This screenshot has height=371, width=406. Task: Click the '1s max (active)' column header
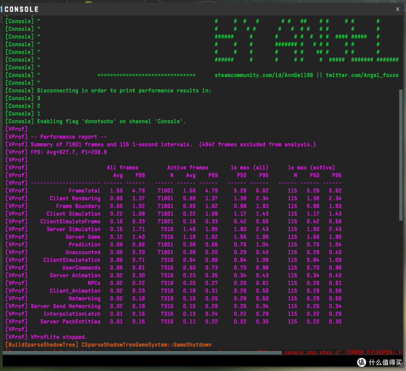311,168
